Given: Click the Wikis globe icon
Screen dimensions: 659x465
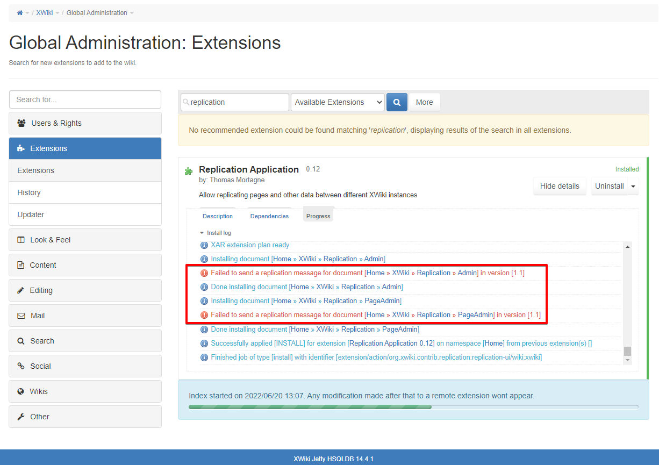Looking at the screenshot, I should 21,391.
